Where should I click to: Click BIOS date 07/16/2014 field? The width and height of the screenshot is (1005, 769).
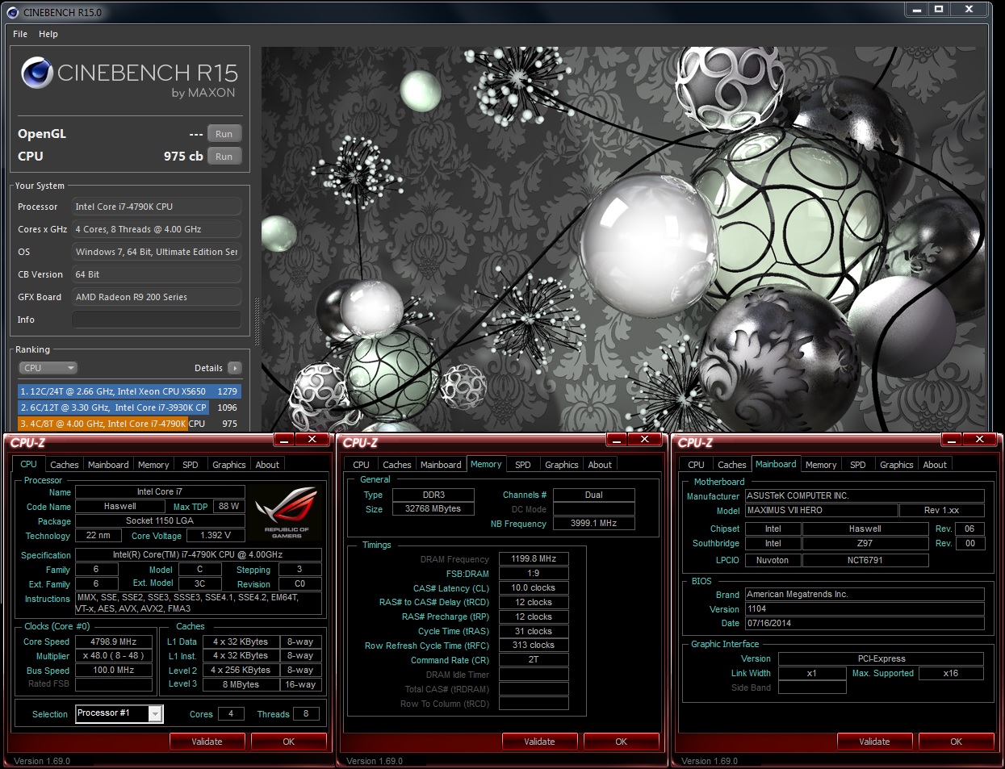[865, 624]
